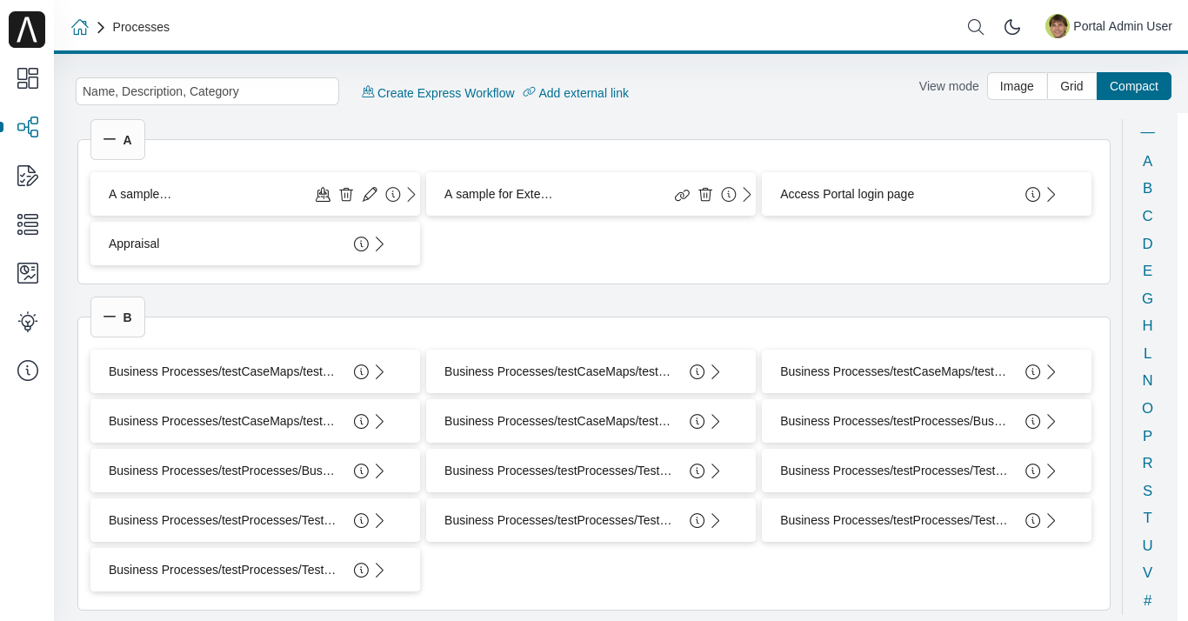Open the Processes sidebar icon

coord(28,127)
